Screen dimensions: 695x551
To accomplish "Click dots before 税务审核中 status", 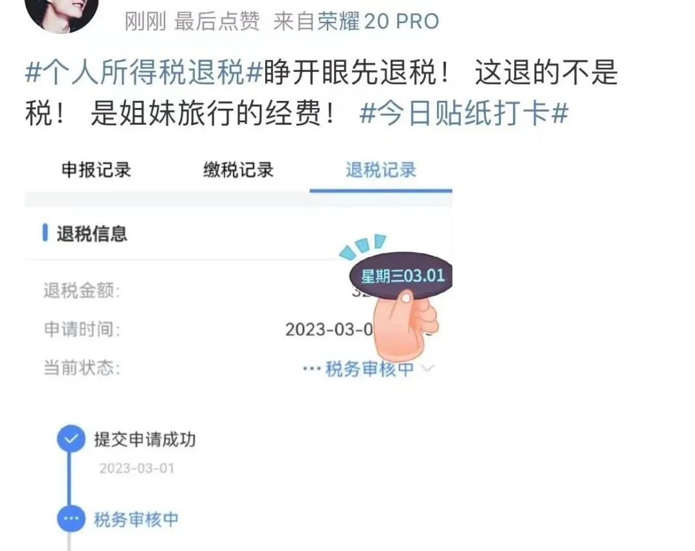I will coord(311,368).
